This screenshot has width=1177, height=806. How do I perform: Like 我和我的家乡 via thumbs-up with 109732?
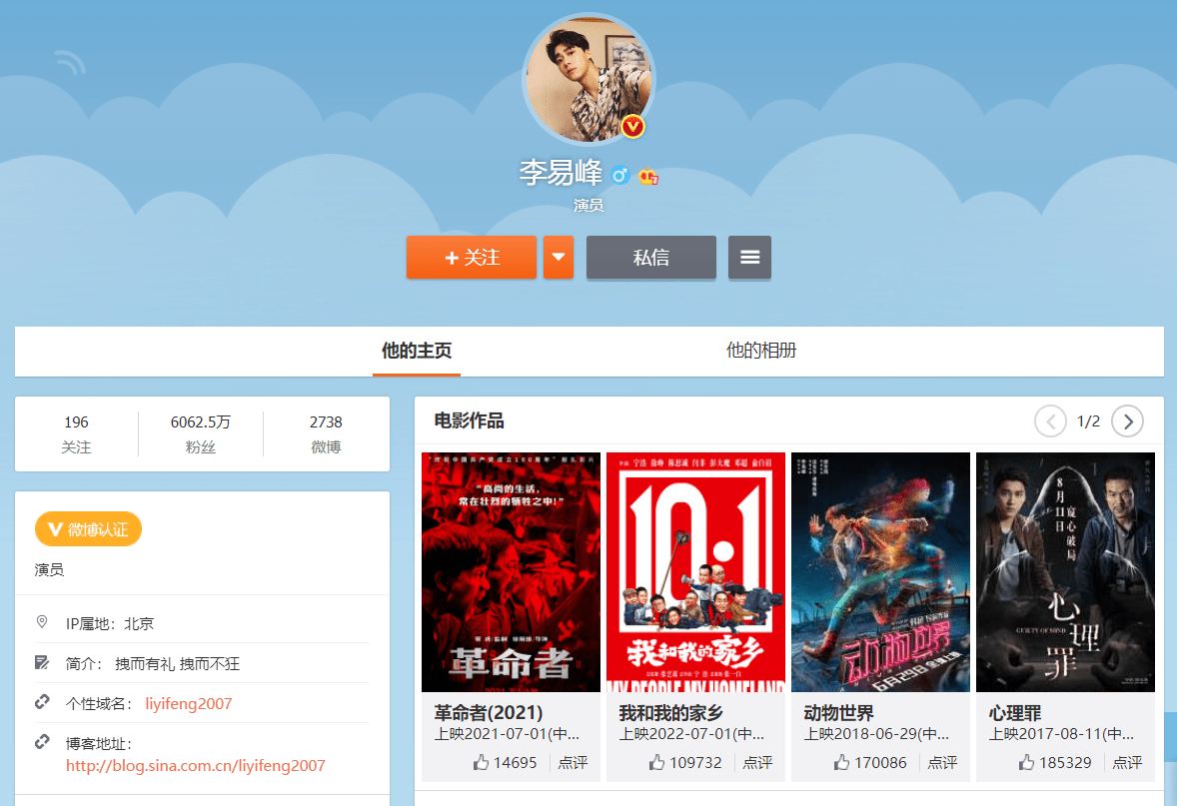click(x=684, y=762)
